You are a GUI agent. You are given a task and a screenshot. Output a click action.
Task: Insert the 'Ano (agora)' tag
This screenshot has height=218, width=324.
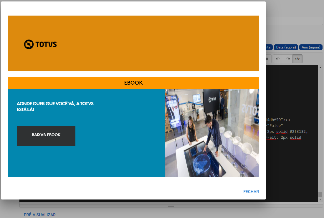pyautogui.click(x=311, y=47)
